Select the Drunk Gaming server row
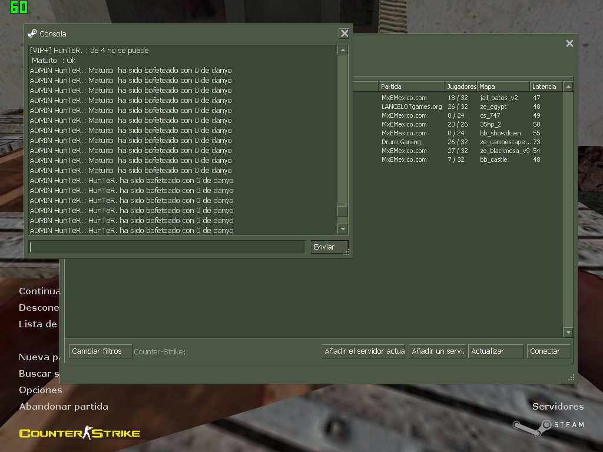Screen dimensions: 603x452 point(458,142)
